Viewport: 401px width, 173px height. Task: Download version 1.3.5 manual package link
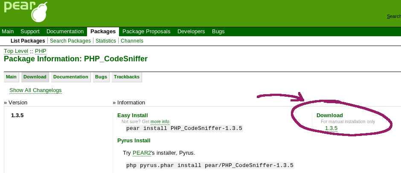click(331, 128)
